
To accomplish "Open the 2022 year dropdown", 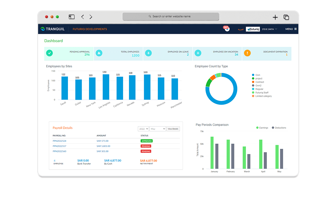I will click(x=143, y=129).
